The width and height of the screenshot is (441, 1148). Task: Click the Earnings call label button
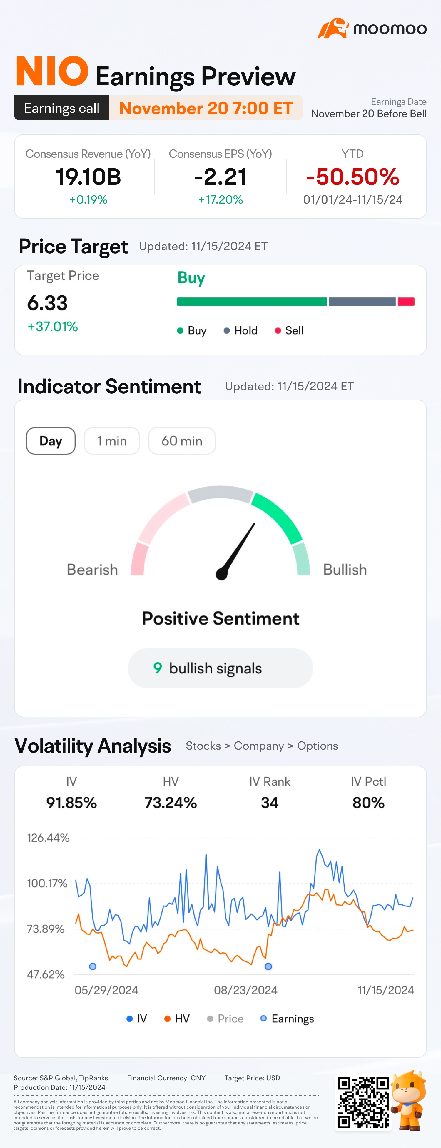point(61,108)
